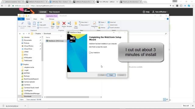Open the New item dropdown
Screen dimensions: 195x109
[x=84, y=22]
